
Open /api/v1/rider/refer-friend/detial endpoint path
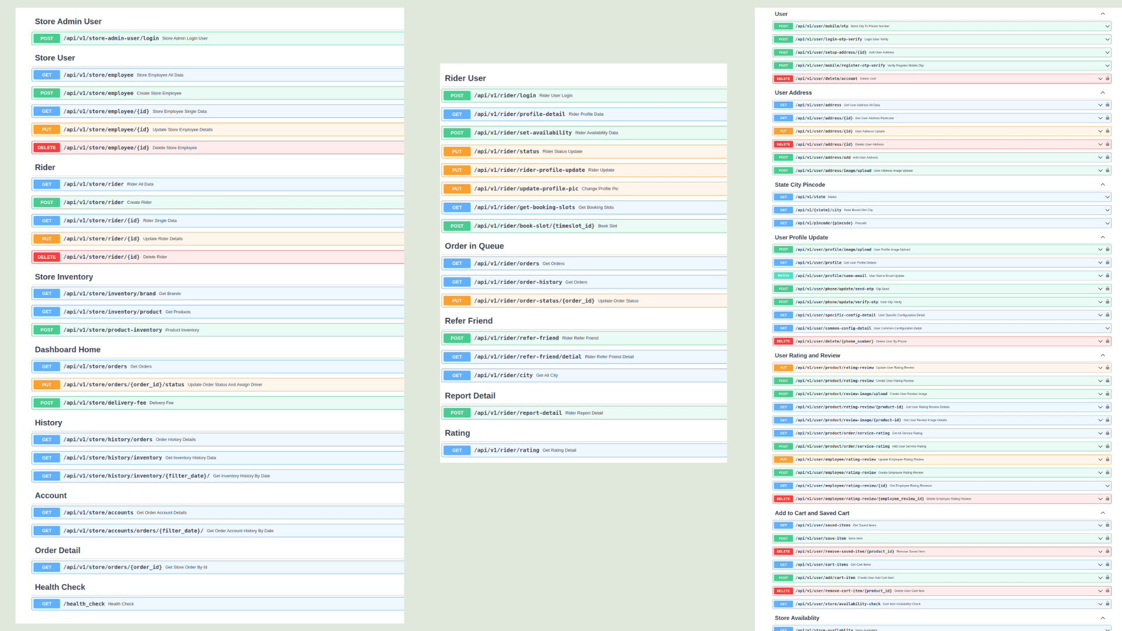528,357
